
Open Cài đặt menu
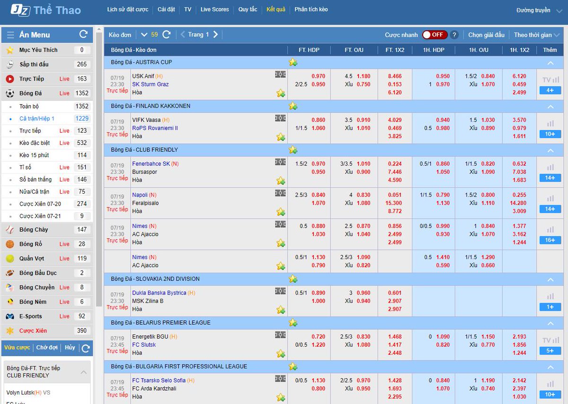[166, 9]
